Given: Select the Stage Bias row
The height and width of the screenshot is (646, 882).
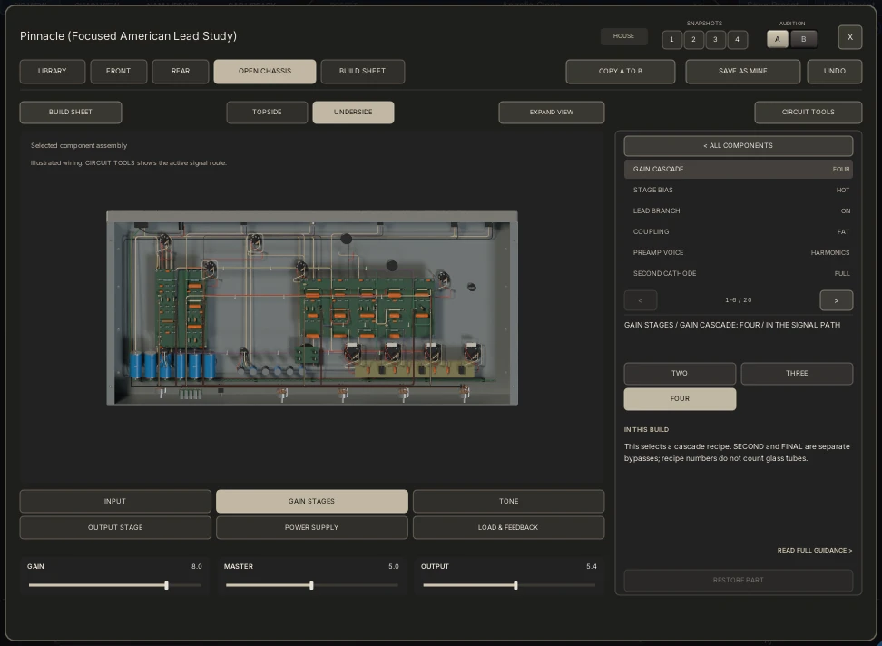Looking at the screenshot, I should 738,190.
